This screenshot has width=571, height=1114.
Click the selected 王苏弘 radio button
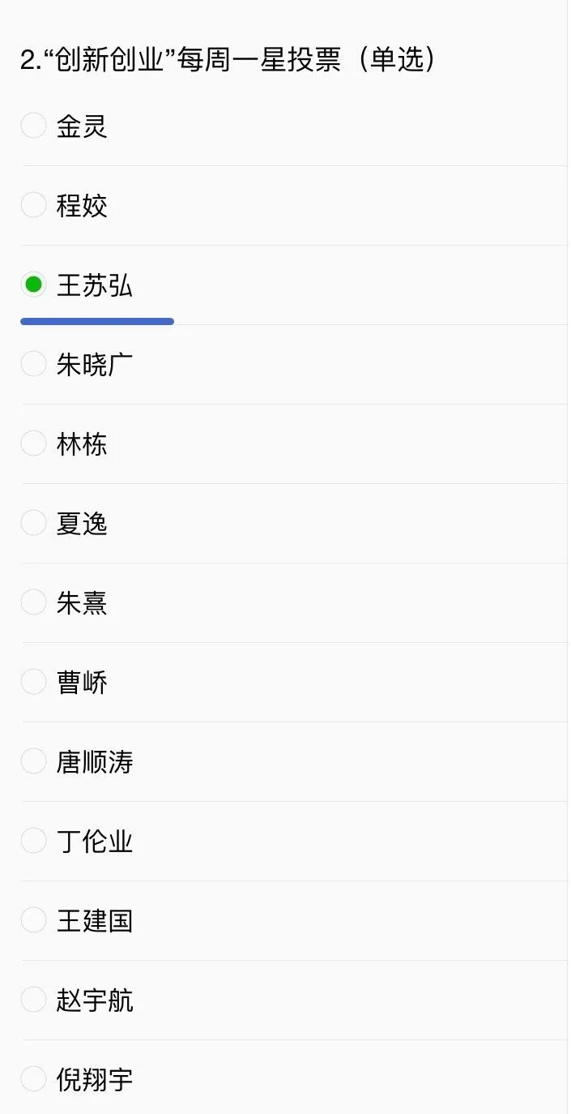(x=33, y=285)
